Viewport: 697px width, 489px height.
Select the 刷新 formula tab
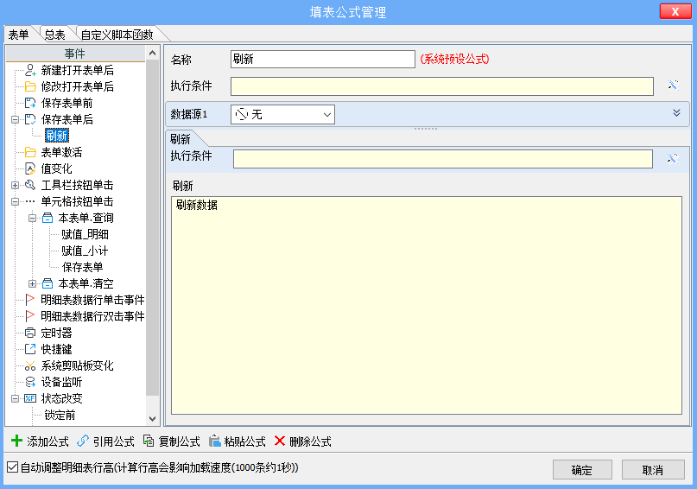pyautogui.click(x=181, y=139)
